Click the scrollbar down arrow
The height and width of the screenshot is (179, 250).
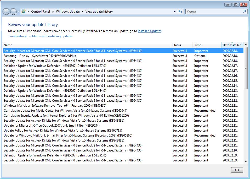(x=246, y=162)
